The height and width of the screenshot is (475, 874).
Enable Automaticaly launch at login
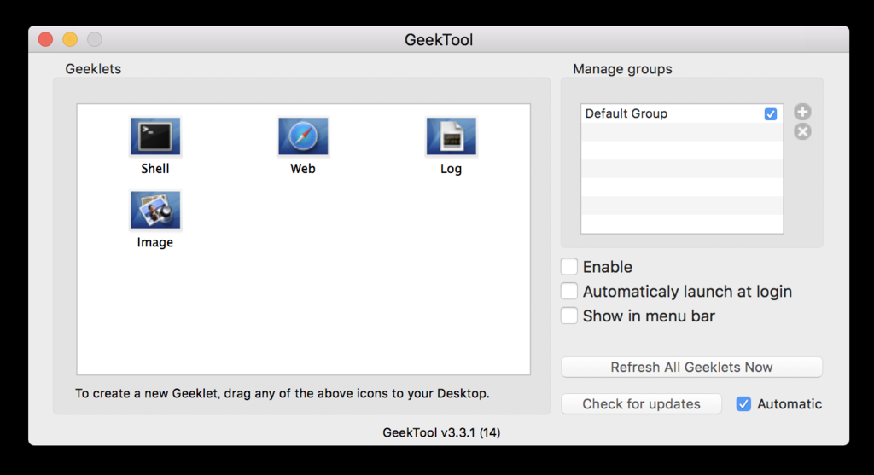[x=568, y=292]
